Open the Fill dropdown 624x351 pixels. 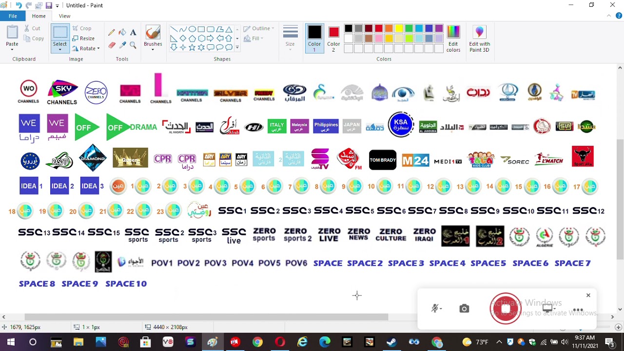253,39
